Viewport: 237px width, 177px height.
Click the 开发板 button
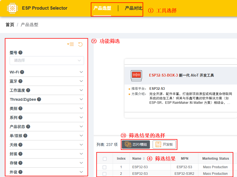[164, 145]
